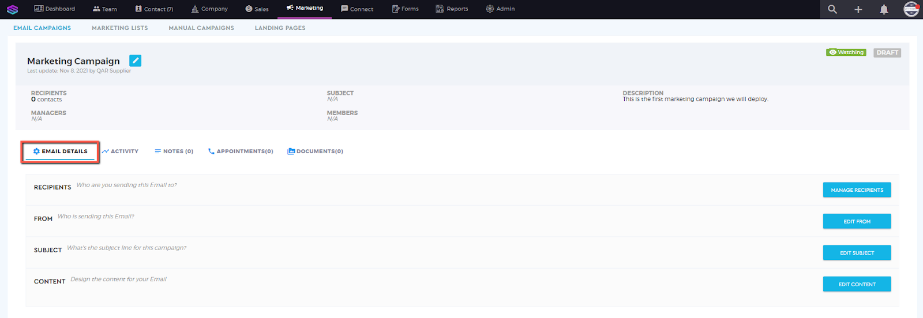The width and height of the screenshot is (923, 318).
Task: Edit campaign name with pencil icon
Action: (136, 60)
